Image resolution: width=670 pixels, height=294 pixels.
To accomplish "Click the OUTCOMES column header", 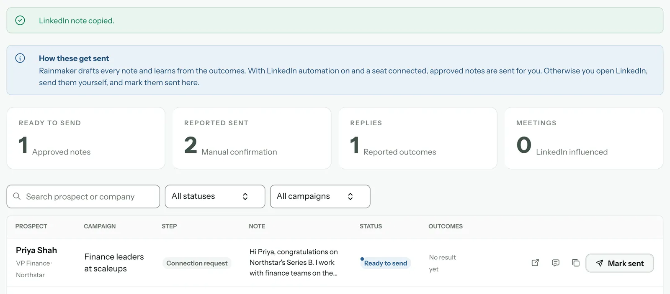I will click(446, 226).
